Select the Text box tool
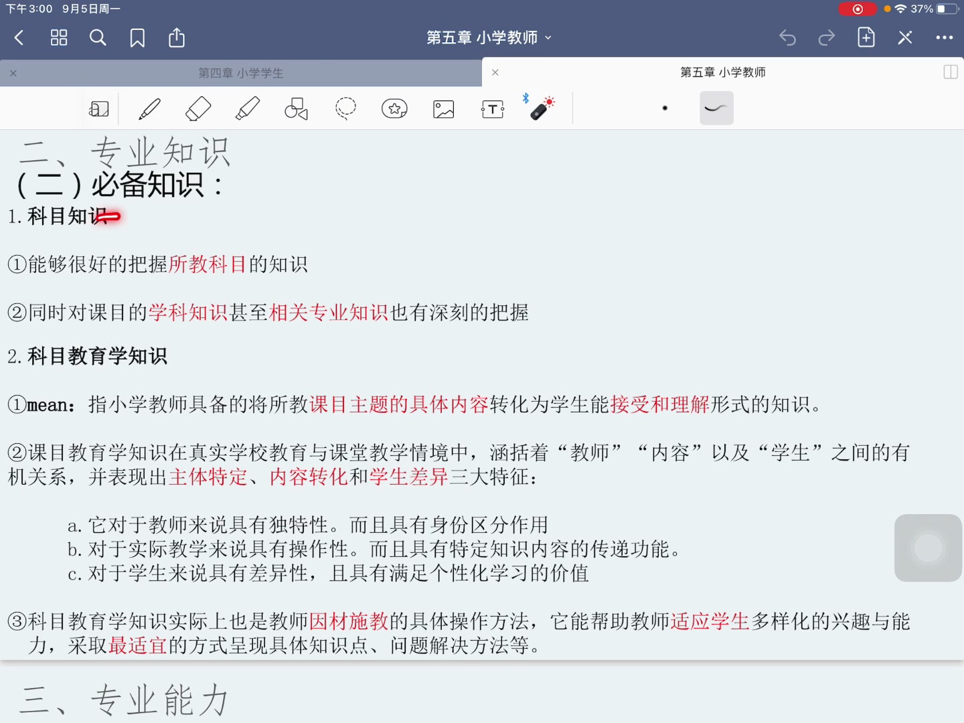The image size is (964, 723). pyautogui.click(x=493, y=108)
